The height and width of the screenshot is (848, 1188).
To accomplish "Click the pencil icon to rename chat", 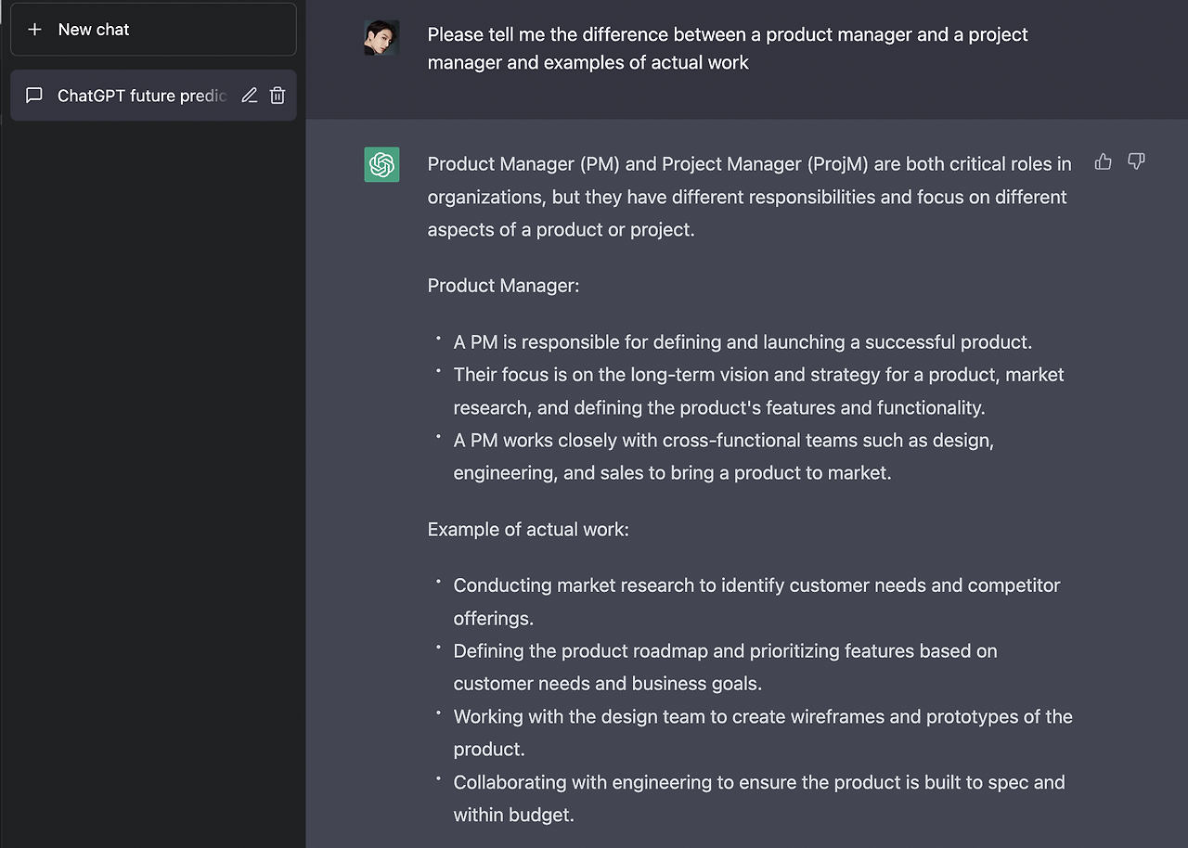I will click(x=249, y=96).
